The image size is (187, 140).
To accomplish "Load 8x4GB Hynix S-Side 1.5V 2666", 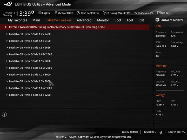I will [x=30, y=48].
